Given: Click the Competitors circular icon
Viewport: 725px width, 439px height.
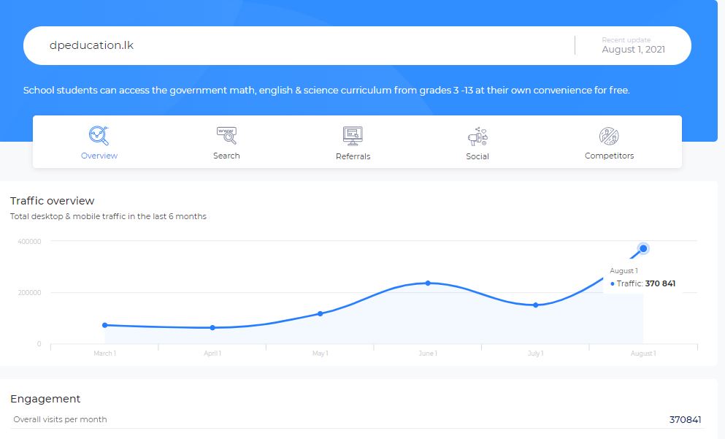Looking at the screenshot, I should [609, 136].
